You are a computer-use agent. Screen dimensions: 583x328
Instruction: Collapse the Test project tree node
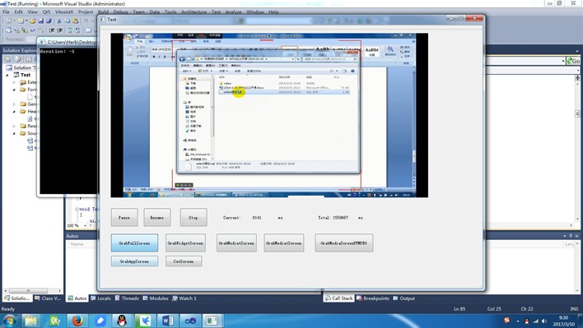click(x=7, y=75)
